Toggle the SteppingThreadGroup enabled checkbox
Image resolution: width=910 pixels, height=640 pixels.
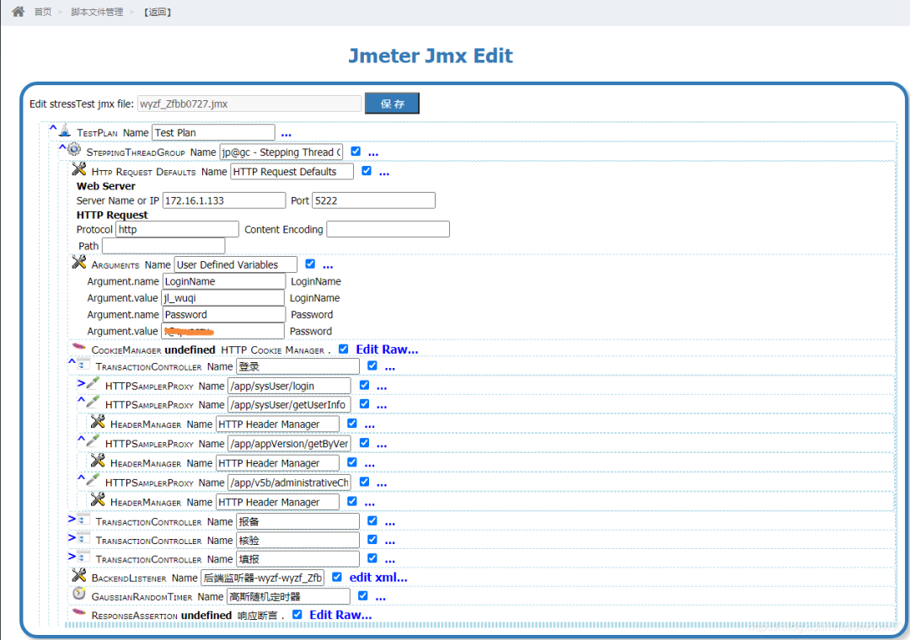[x=356, y=151]
